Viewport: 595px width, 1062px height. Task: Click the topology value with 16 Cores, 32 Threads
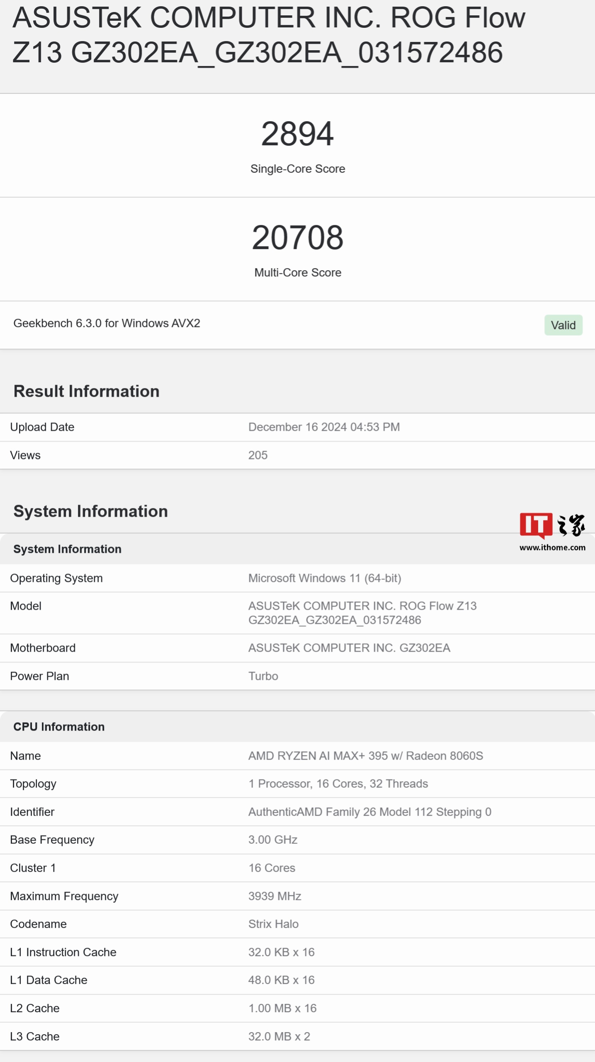pos(338,784)
